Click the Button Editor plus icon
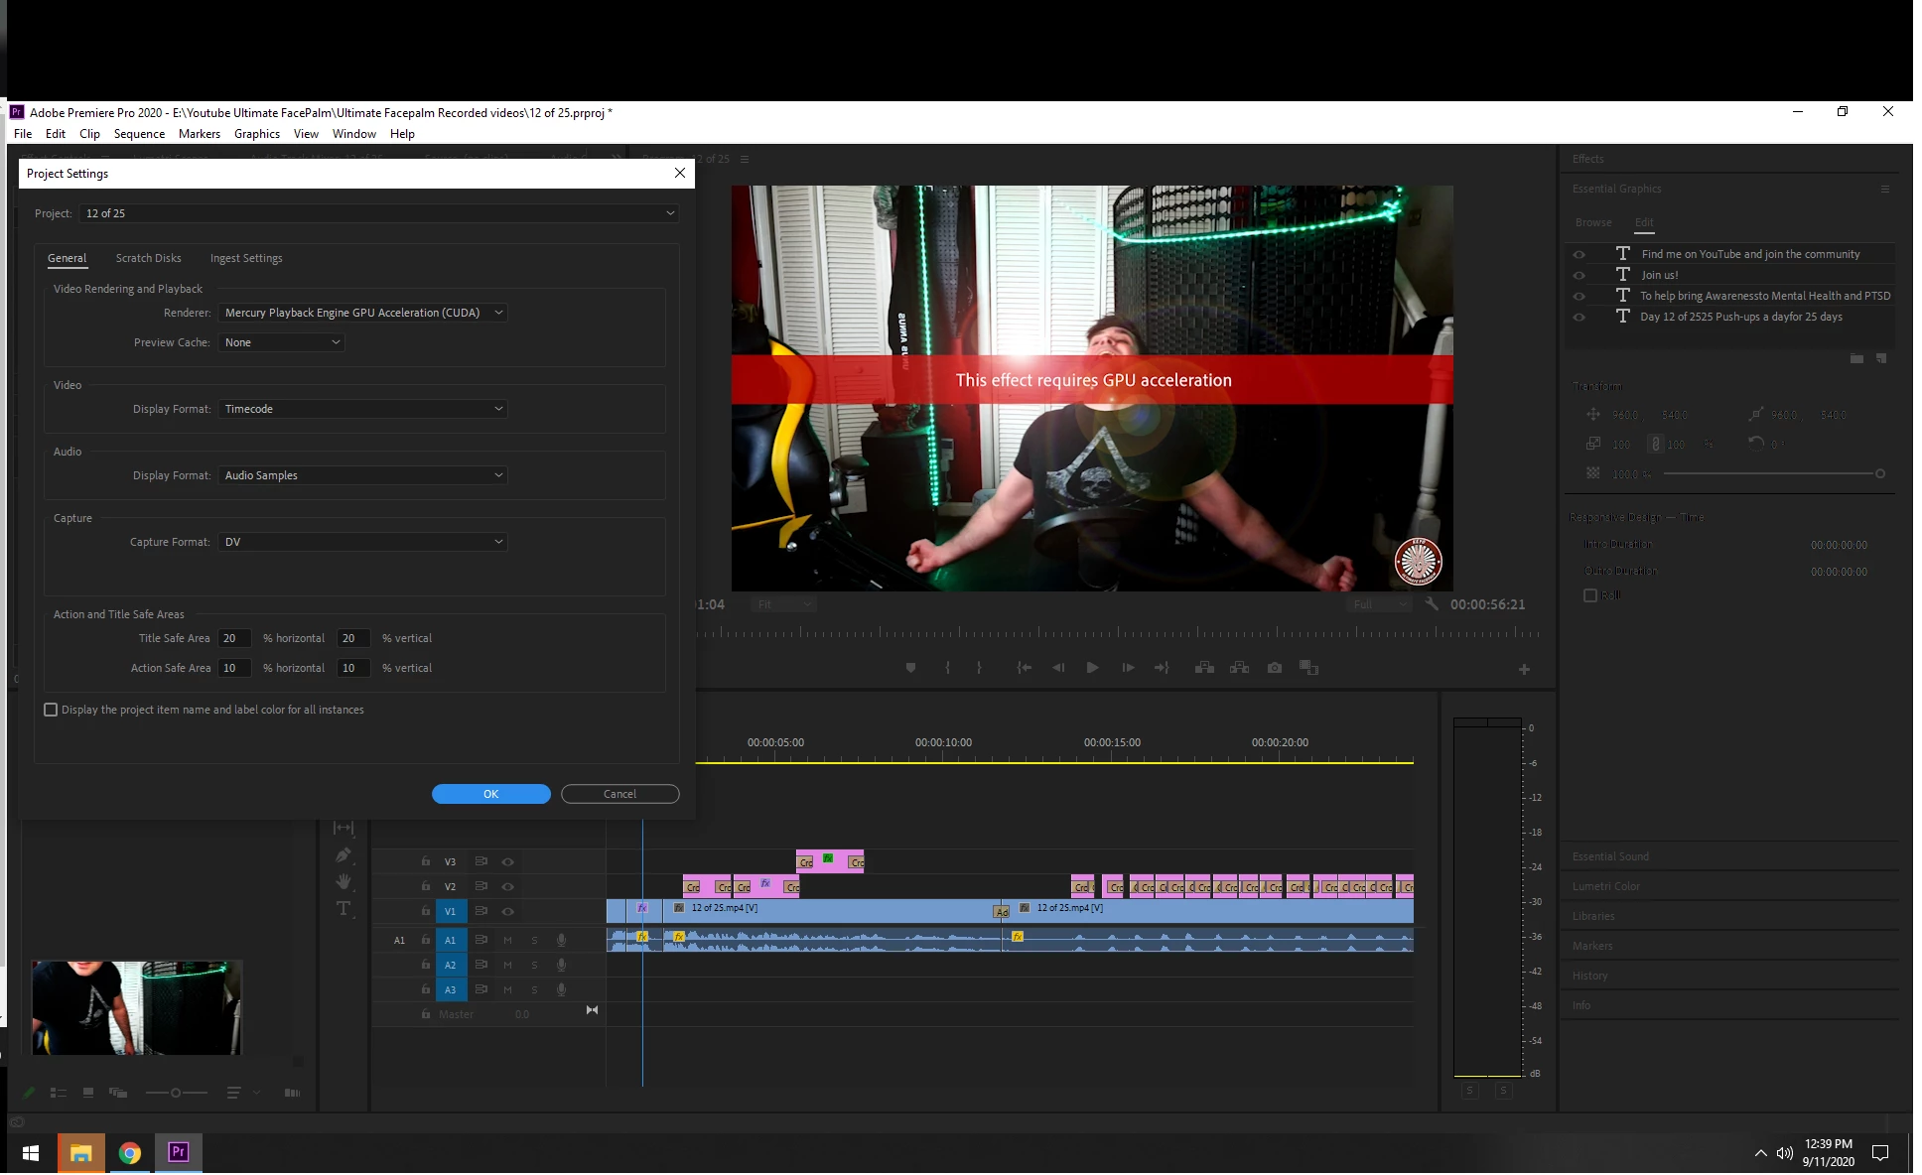Image resolution: width=1922 pixels, height=1175 pixels. pyautogui.click(x=1524, y=670)
